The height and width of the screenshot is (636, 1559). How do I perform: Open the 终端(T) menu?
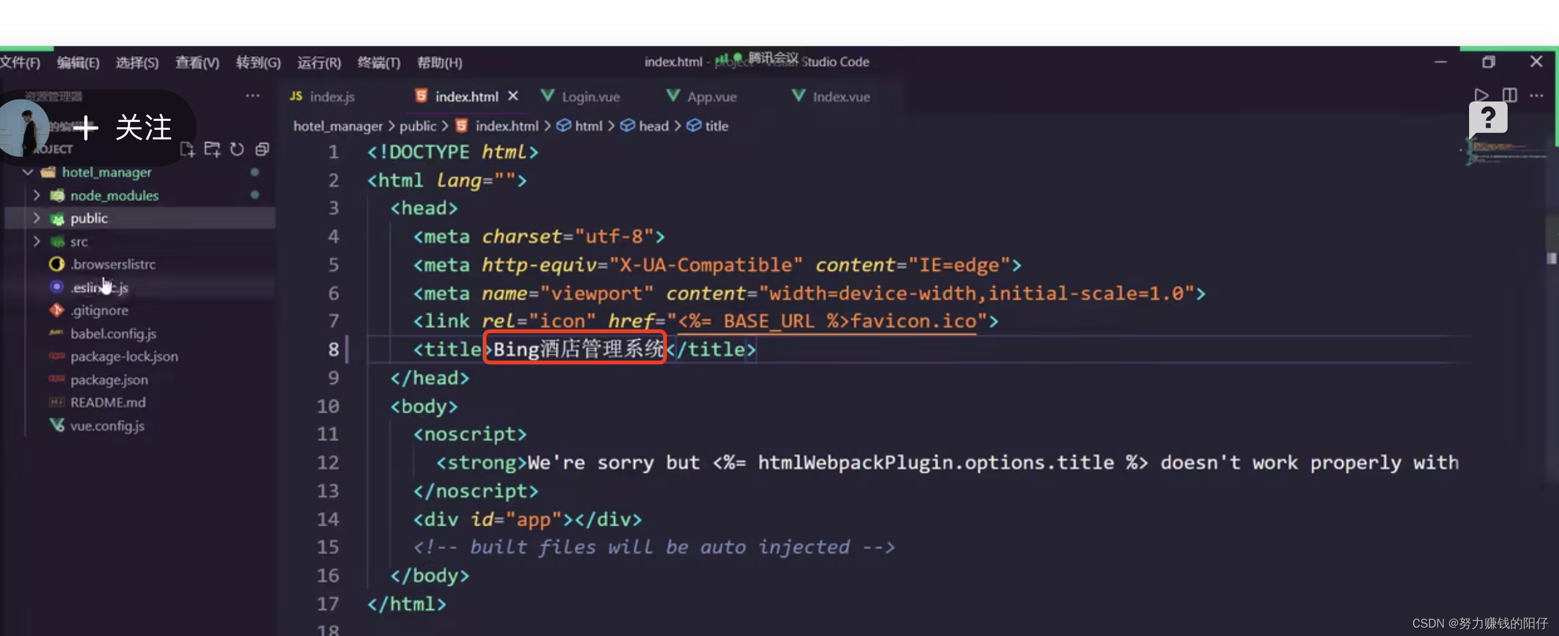coord(379,62)
